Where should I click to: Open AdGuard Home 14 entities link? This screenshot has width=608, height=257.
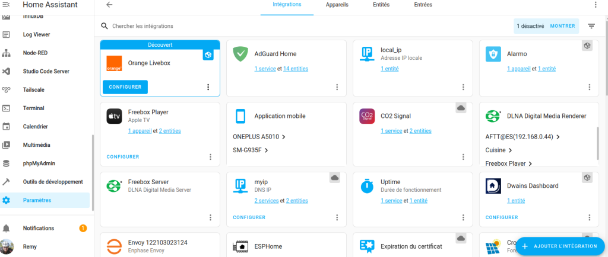tap(296, 69)
